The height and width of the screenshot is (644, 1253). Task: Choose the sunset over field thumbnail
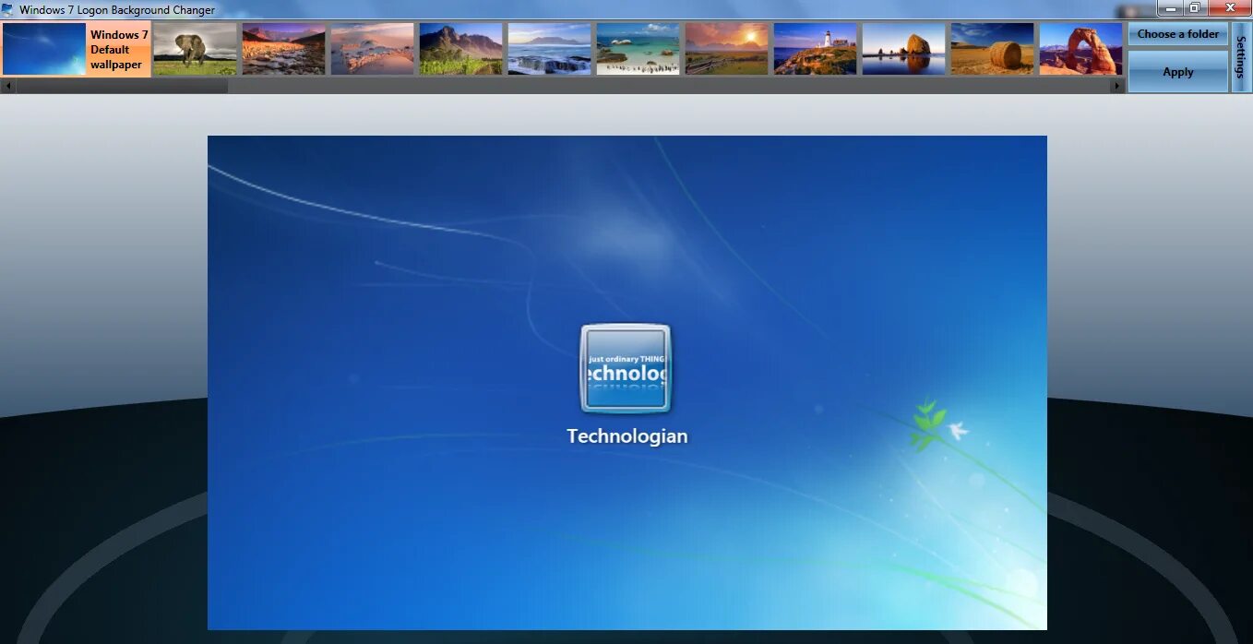[x=727, y=50]
